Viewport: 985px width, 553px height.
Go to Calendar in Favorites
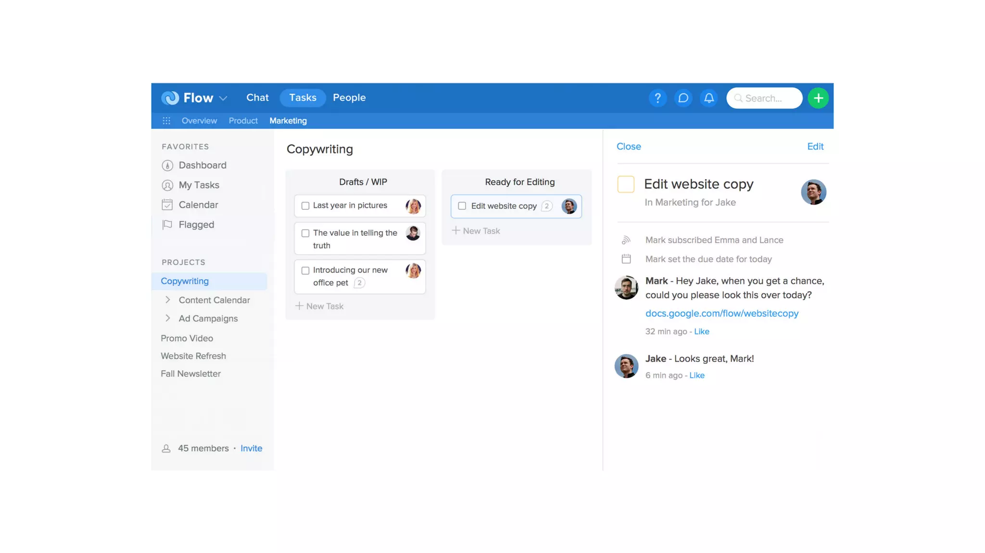(198, 205)
